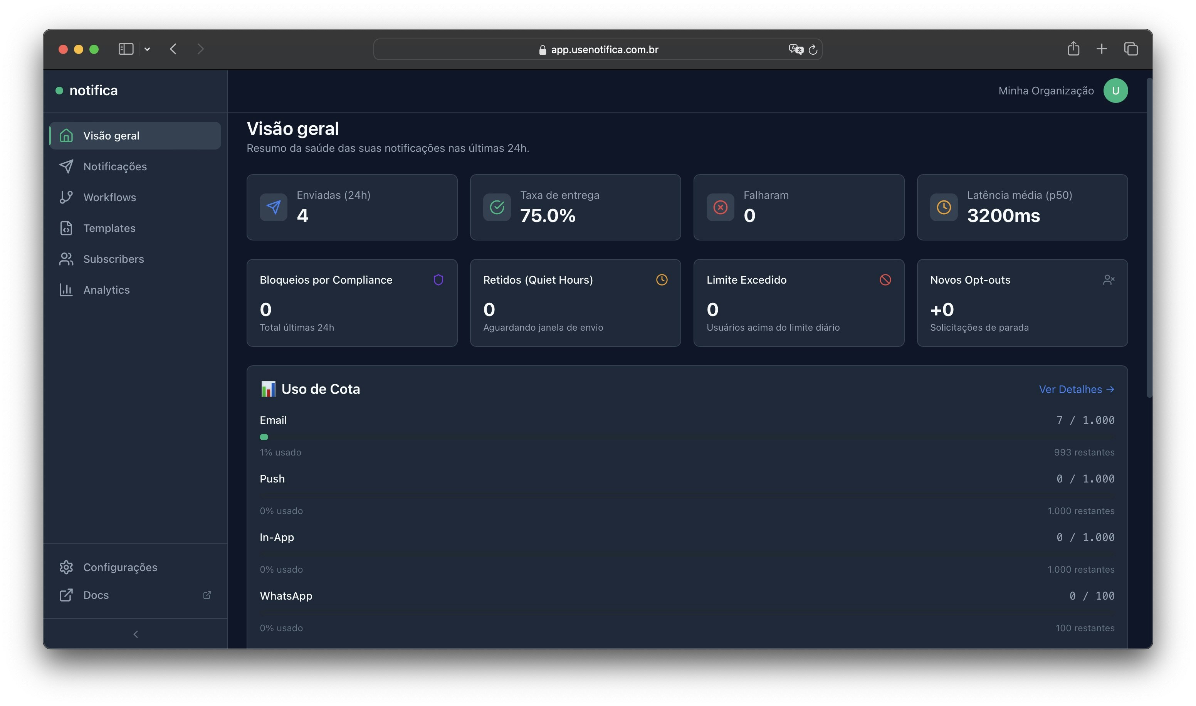
Task: Open Analytics via the bar chart icon
Action: click(x=66, y=290)
